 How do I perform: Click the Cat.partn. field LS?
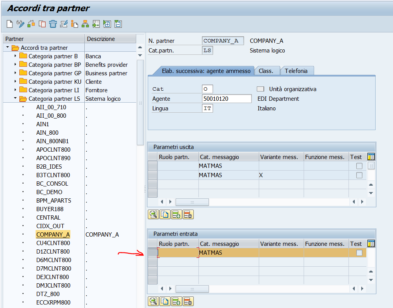pyautogui.click(x=207, y=51)
